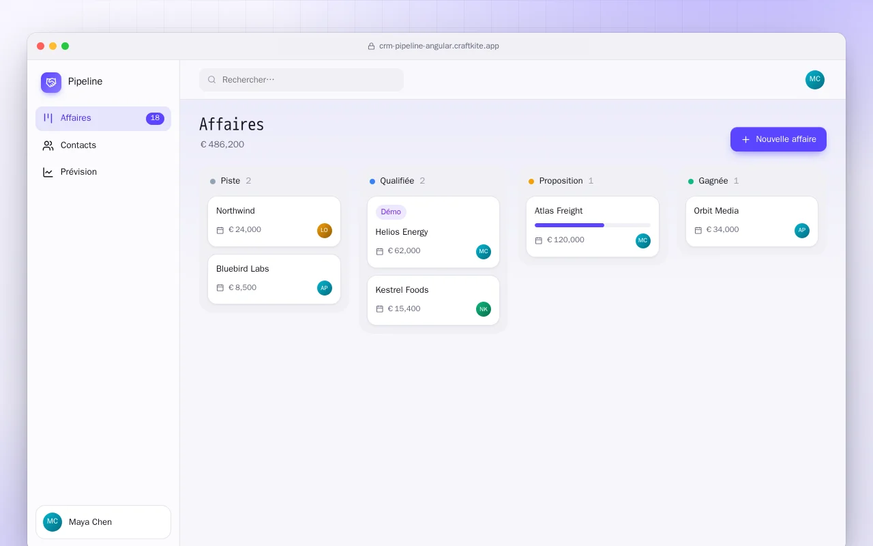Open the Northwind deal card
This screenshot has height=546, width=873.
pos(274,221)
